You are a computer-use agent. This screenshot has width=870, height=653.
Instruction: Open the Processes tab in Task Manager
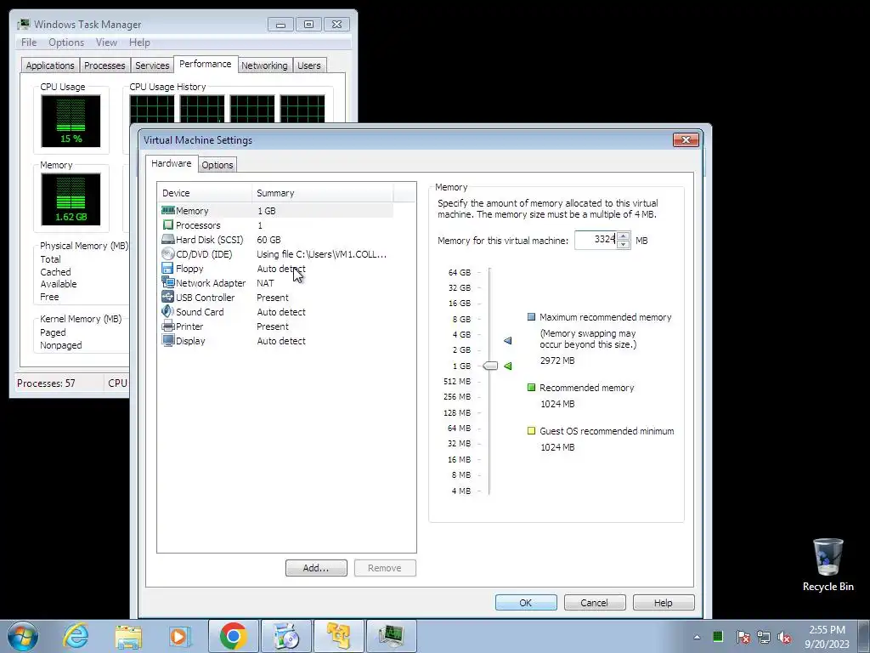click(105, 65)
